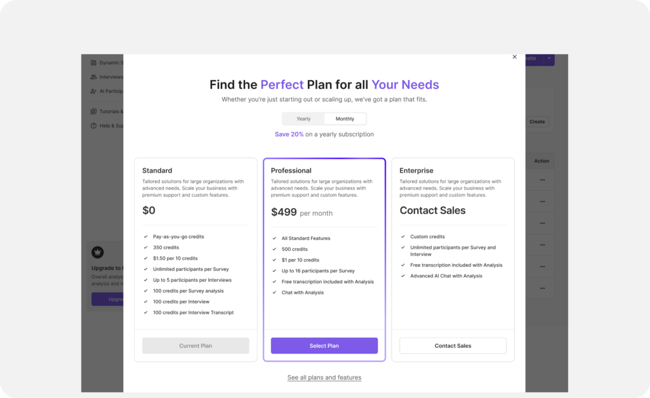Image resolution: width=650 pixels, height=398 pixels.
Task: Click the Contact Sales button
Action: click(x=453, y=346)
